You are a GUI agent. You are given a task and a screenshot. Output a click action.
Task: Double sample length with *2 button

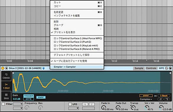click(167, 99)
